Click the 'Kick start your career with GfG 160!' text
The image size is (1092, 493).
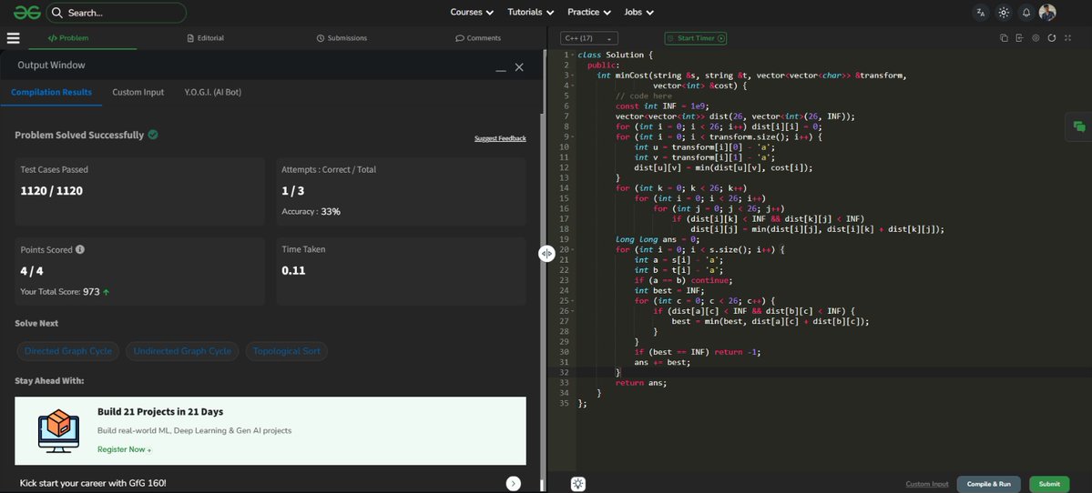tap(93, 483)
